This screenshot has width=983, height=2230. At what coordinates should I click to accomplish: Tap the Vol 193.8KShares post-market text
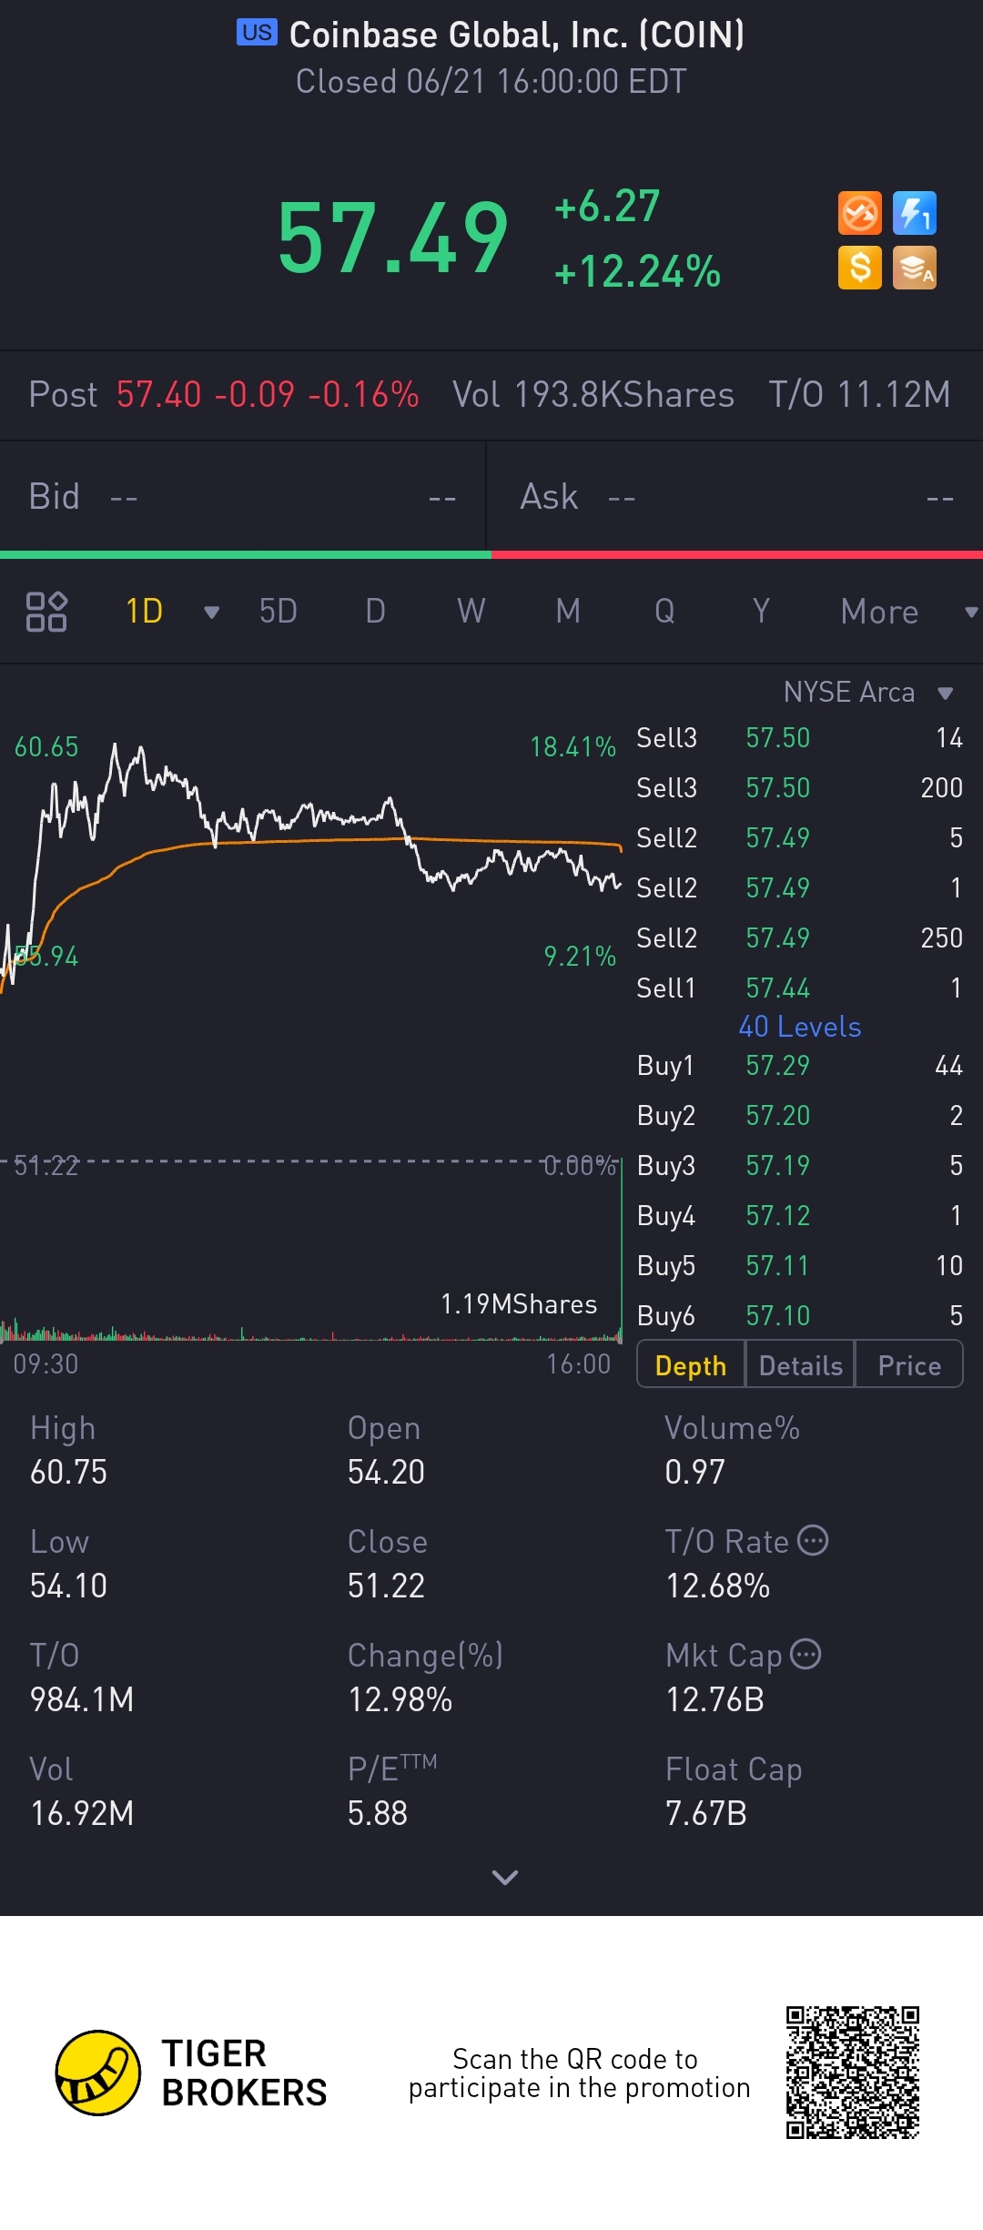(x=593, y=395)
